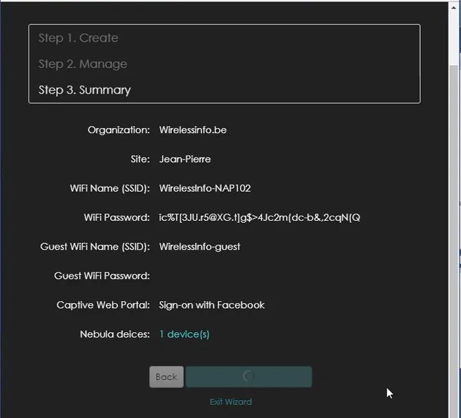
Task: Click the Exit Wizard link
Action: point(230,402)
